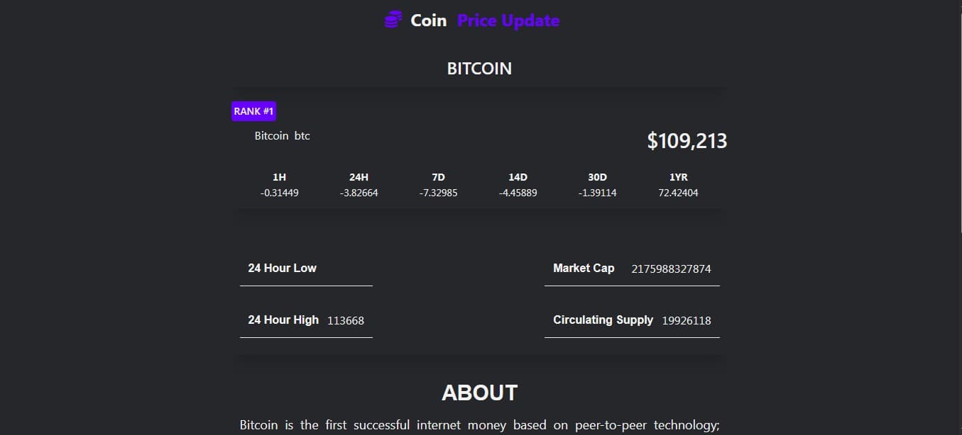Viewport: 962px width, 435px height.
Task: Select the 14D change column
Action: coord(518,185)
